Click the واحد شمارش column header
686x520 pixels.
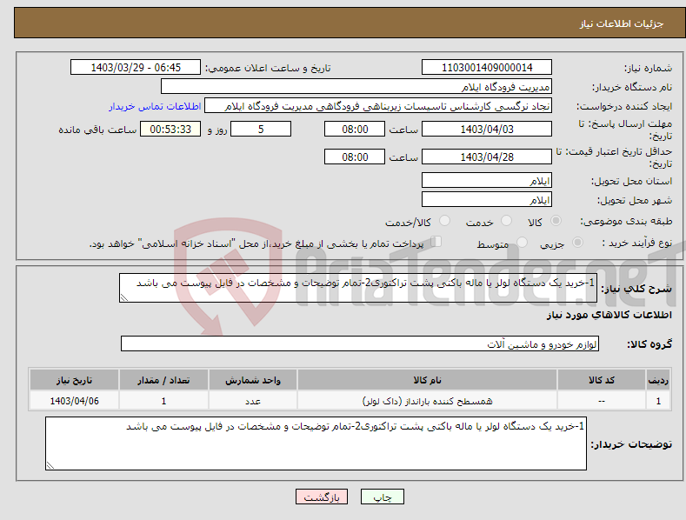click(253, 380)
